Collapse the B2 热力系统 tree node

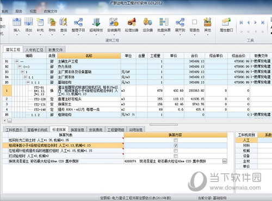point(20,67)
